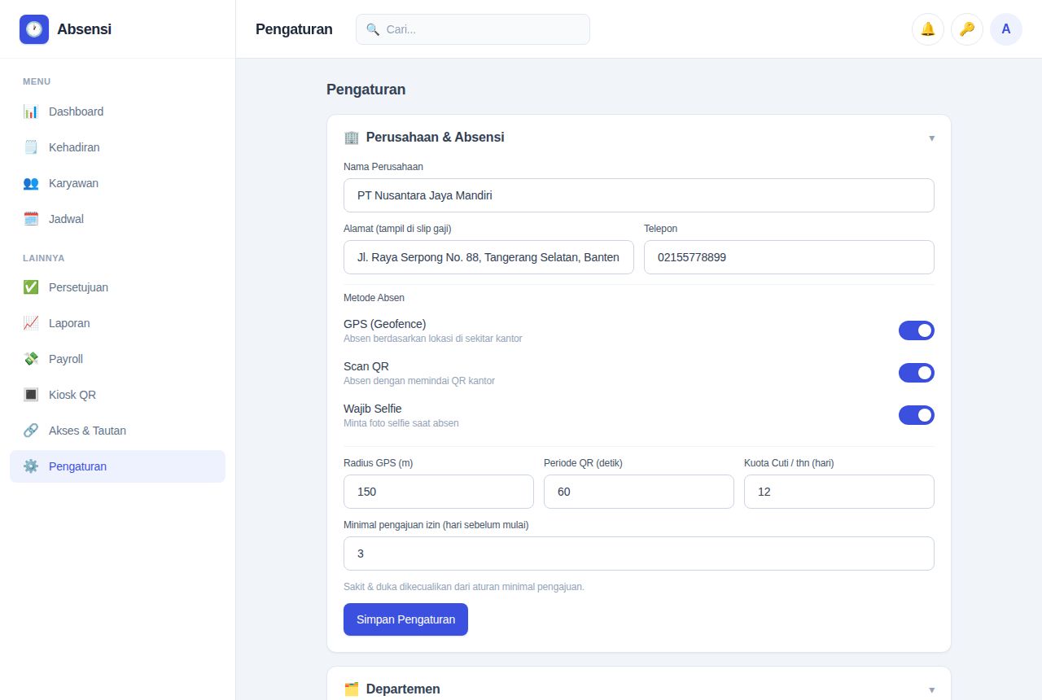1042x700 pixels.
Task: Open Karyawan via its people icon
Action: pyautogui.click(x=31, y=183)
